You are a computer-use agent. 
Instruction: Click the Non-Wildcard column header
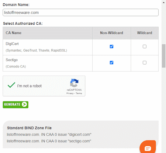pyautogui.click(x=111, y=33)
